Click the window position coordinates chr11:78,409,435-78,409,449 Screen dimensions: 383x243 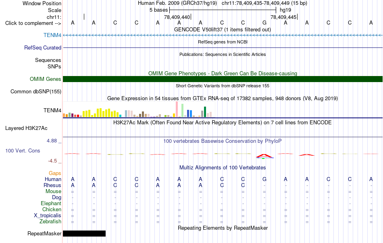point(256,3)
